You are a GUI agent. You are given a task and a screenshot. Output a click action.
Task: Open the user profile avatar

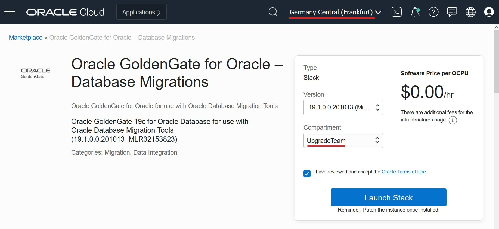click(x=489, y=12)
